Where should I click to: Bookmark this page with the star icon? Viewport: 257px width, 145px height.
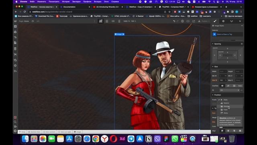tap(169, 12)
